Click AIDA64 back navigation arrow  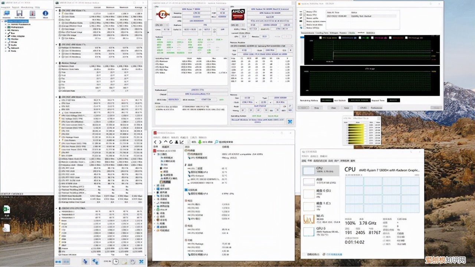pos(155,142)
